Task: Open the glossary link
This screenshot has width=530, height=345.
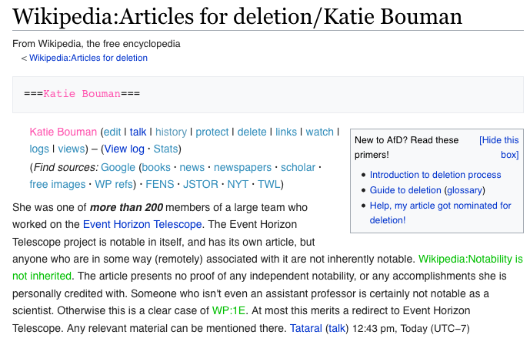Action: [465, 190]
